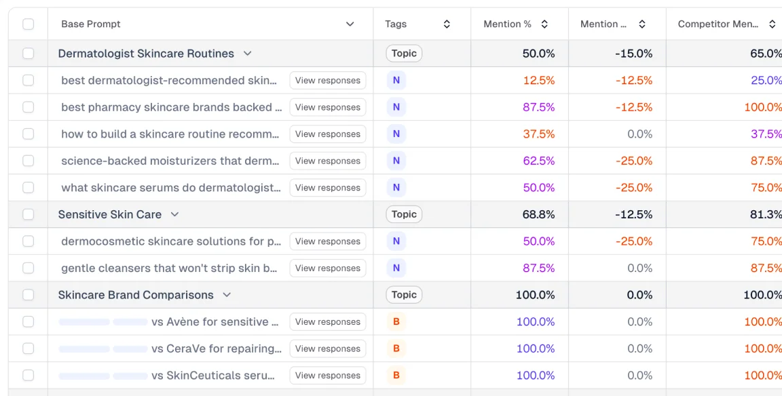Click the Mention % sort arrows
782x396 pixels.
click(x=544, y=24)
